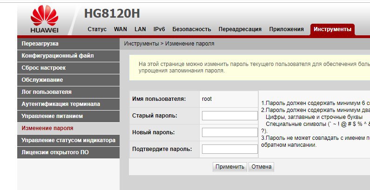
Task: Go to the IPv6 tab
Action: click(159, 29)
